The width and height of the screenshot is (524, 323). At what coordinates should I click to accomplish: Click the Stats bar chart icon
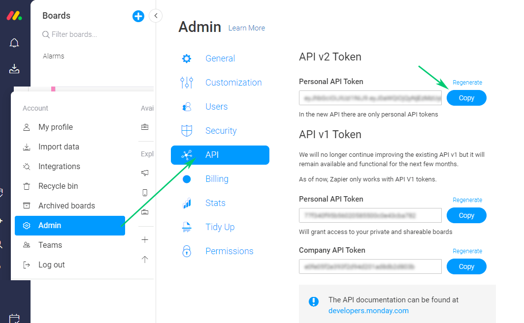(x=187, y=203)
